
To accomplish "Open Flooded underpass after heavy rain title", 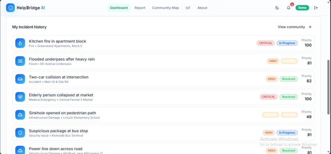I will click(62, 59).
